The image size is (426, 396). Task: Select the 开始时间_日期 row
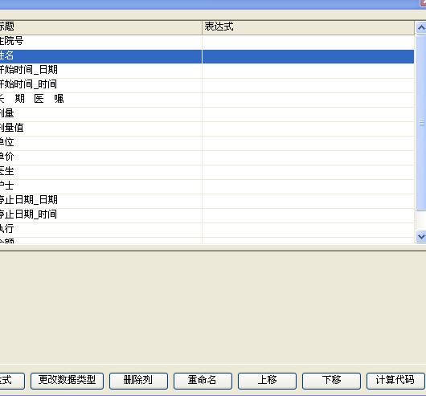point(207,71)
